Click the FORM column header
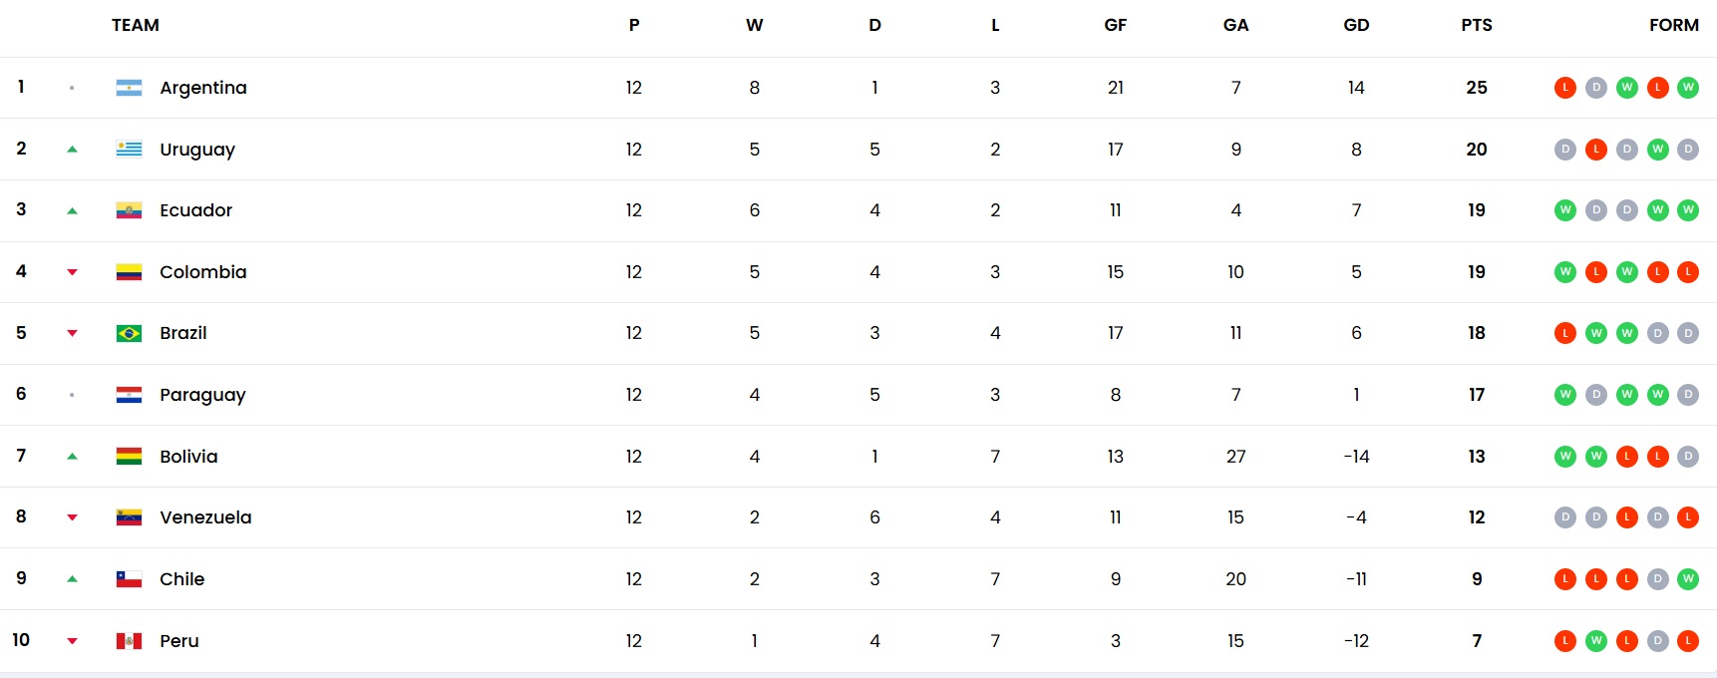 (x=1674, y=25)
